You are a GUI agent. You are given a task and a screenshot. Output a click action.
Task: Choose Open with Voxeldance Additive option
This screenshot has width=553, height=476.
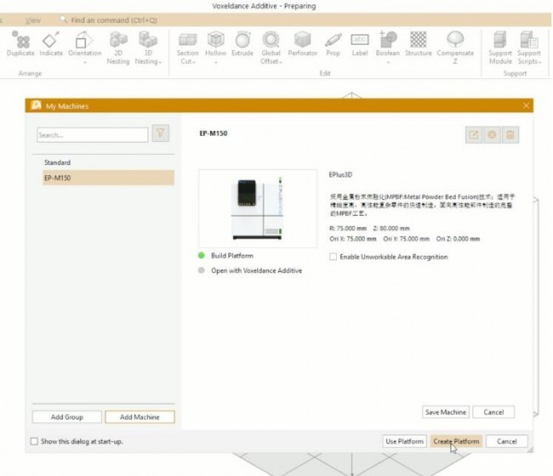(x=202, y=270)
